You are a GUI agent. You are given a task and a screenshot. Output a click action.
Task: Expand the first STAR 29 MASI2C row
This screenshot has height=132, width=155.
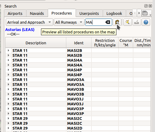9,118
